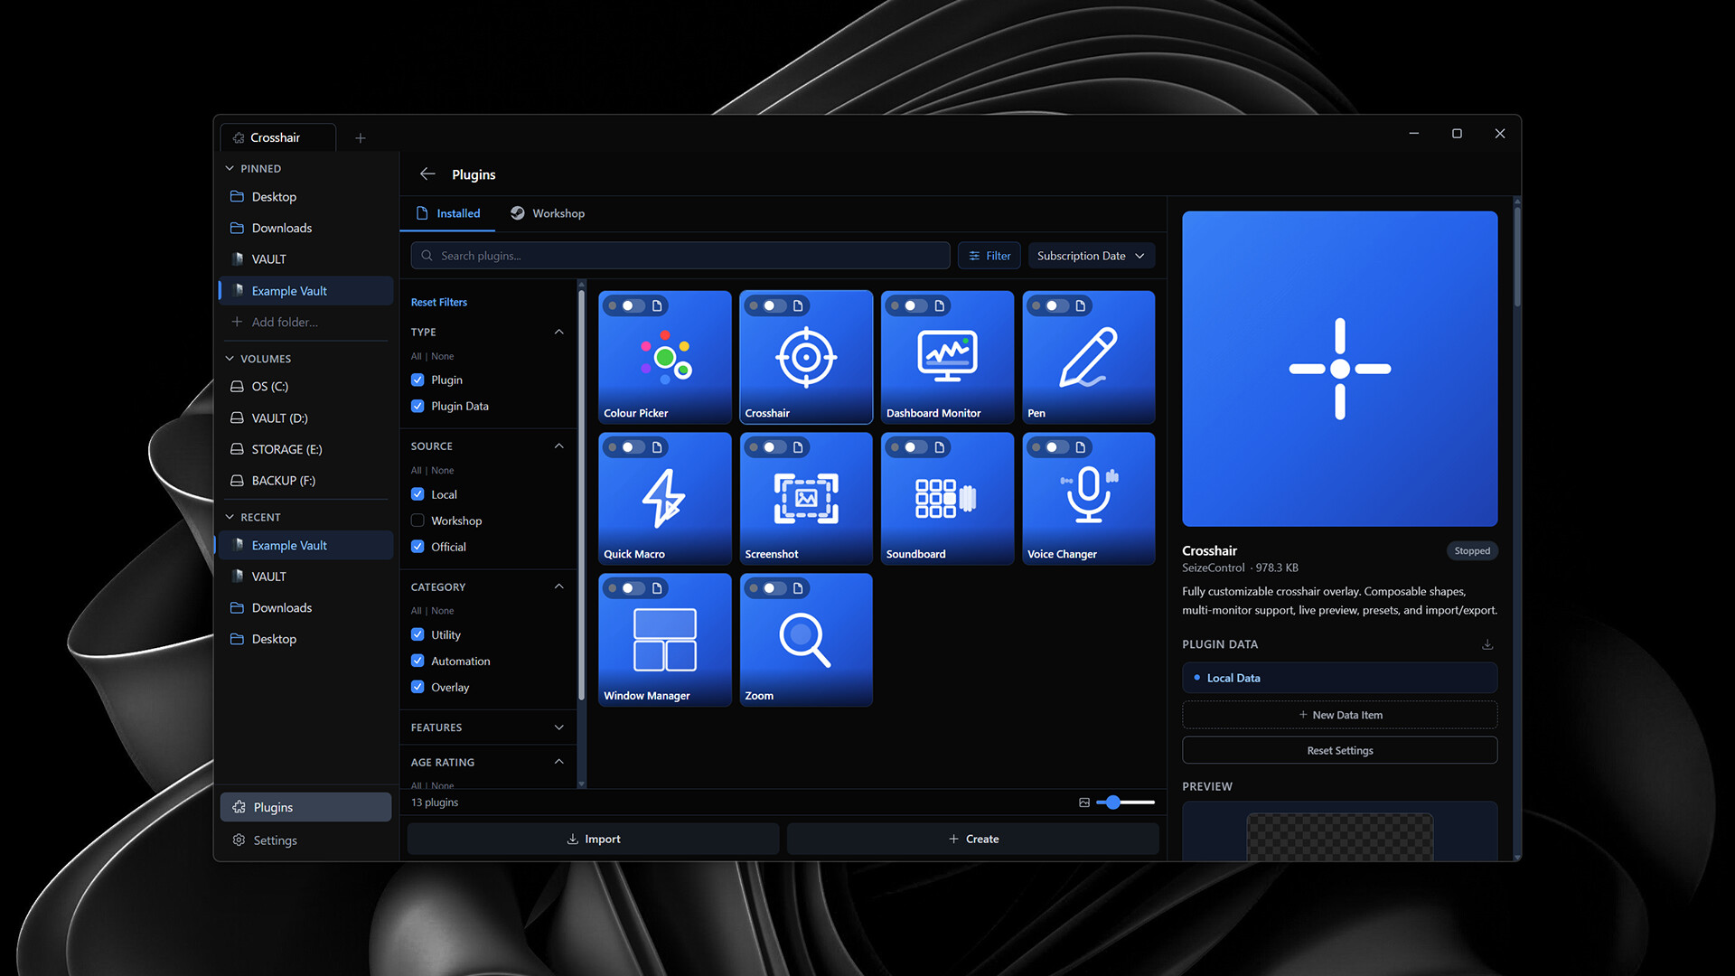Click the Reset Filters link
Screen dimensions: 1735x976
pyautogui.click(x=438, y=302)
